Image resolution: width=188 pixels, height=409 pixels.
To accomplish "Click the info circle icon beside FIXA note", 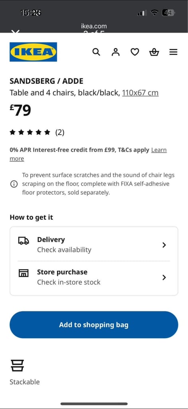I will pyautogui.click(x=14, y=184).
